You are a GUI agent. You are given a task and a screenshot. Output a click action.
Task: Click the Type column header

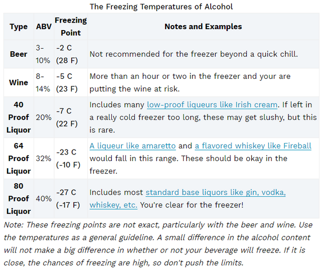click(19, 27)
